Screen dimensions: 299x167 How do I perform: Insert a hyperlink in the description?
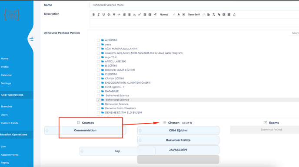[x=219, y=14]
